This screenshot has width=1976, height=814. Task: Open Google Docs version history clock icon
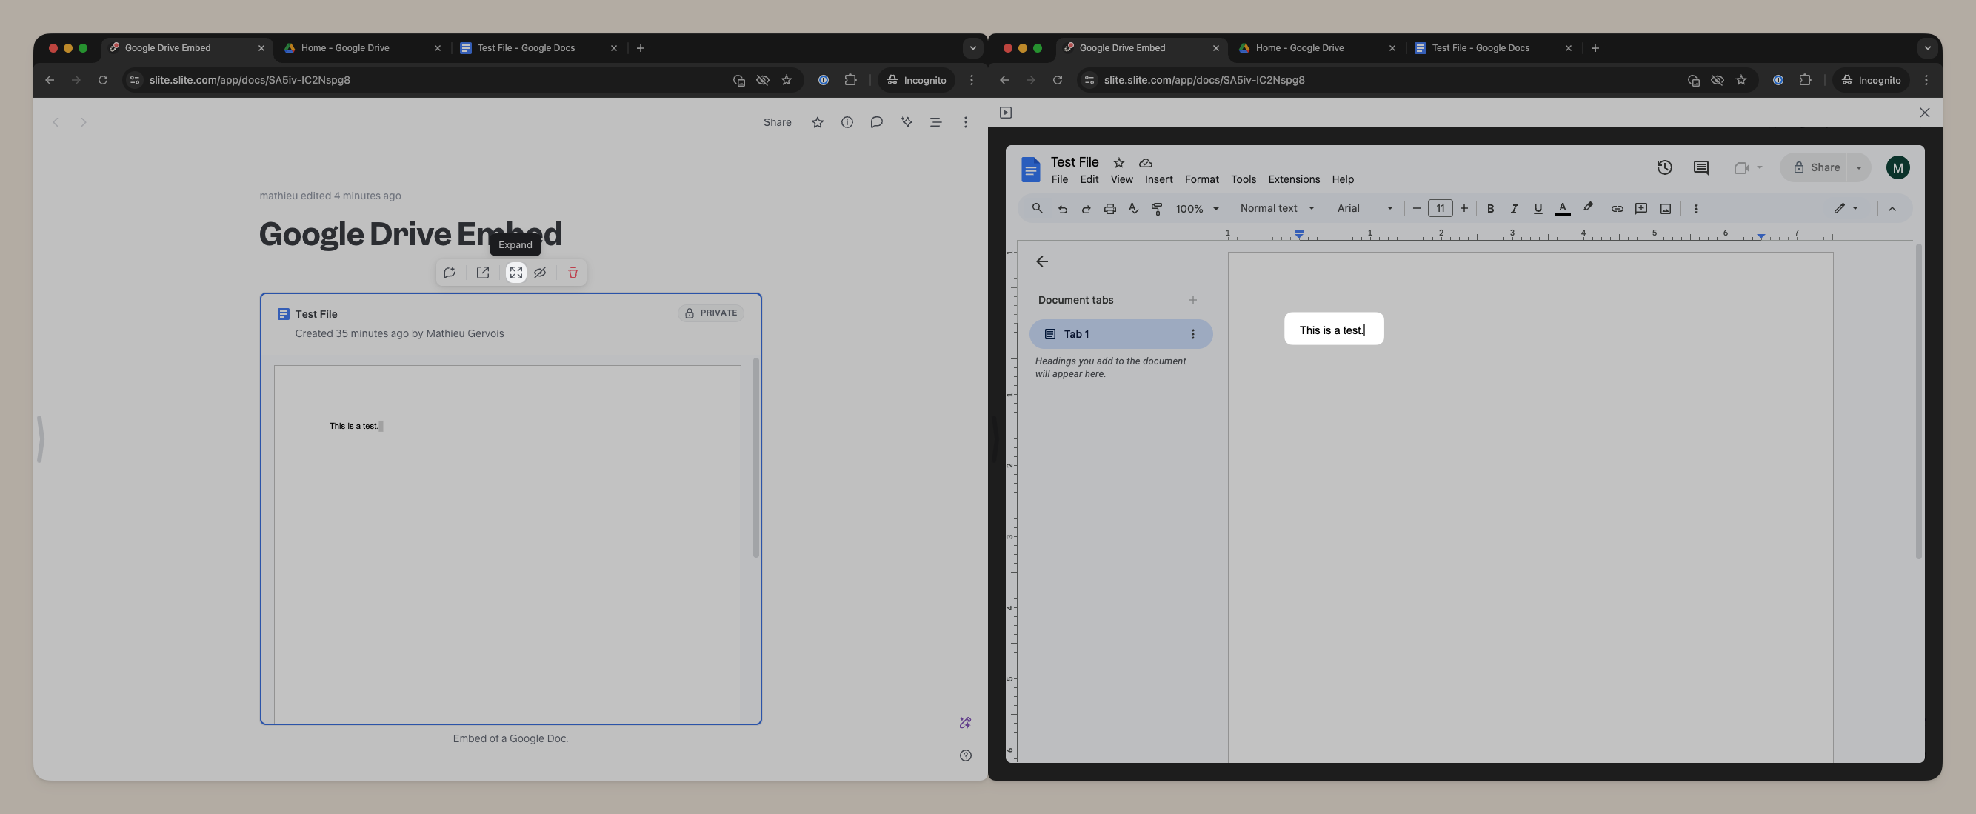tap(1665, 167)
